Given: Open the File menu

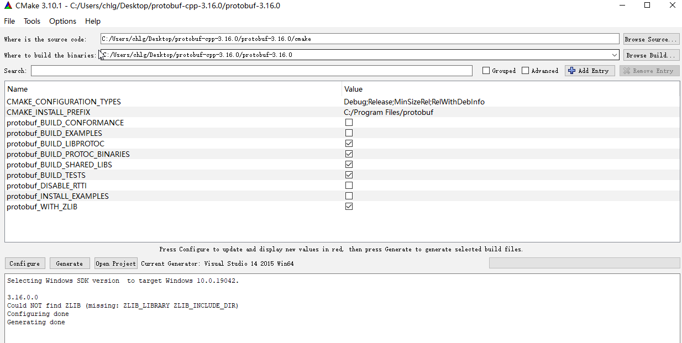Looking at the screenshot, I should [x=9, y=21].
